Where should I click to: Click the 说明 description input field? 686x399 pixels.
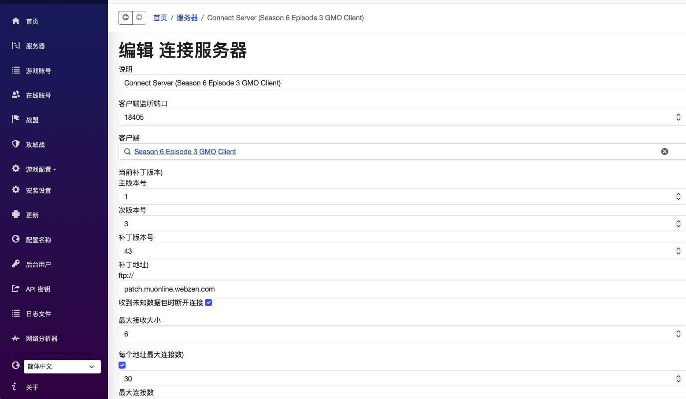point(402,83)
